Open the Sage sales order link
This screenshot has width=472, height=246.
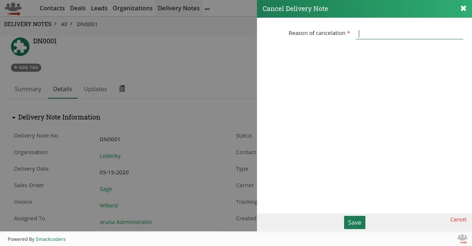tap(106, 189)
